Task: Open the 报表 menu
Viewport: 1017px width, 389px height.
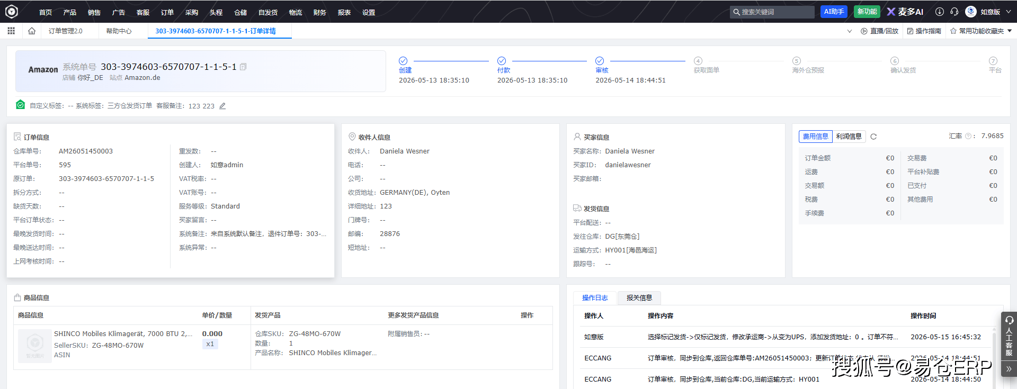Action: click(344, 12)
